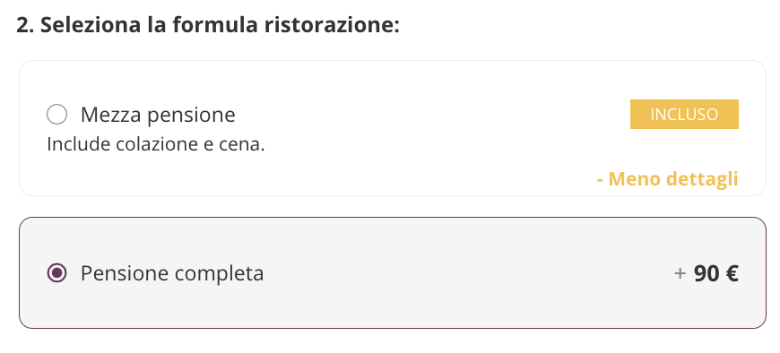Click the Pensione completa radio button
The width and height of the screenshot is (780, 353).
pos(56,273)
